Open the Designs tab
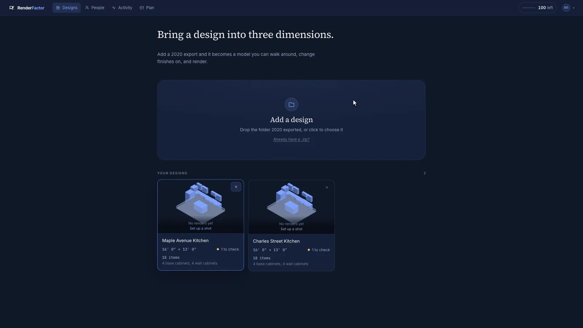583x328 pixels. pos(66,8)
